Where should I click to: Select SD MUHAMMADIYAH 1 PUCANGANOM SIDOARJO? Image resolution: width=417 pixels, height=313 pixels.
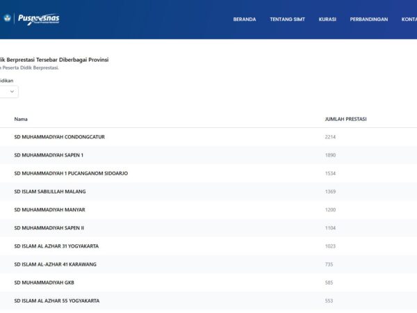click(71, 173)
